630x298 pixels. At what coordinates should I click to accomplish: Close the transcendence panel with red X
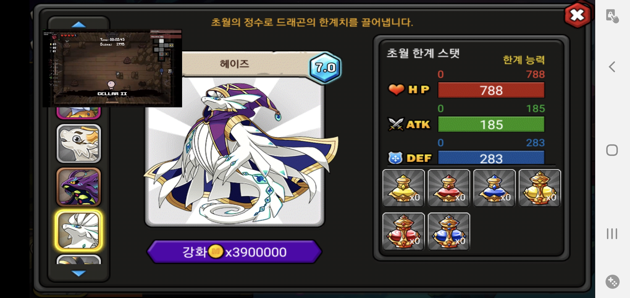(577, 15)
